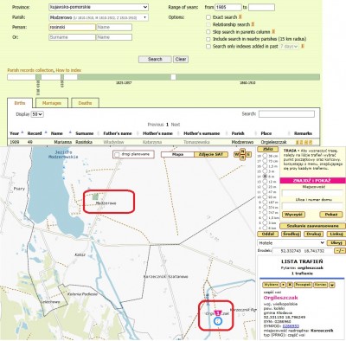Click the Person surname field with rosinski
The height and width of the screenshot is (341, 346).
[72, 27]
